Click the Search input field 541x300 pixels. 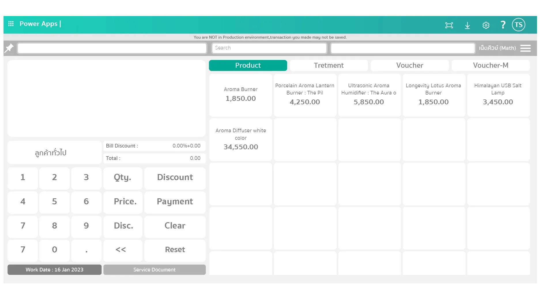(x=269, y=48)
